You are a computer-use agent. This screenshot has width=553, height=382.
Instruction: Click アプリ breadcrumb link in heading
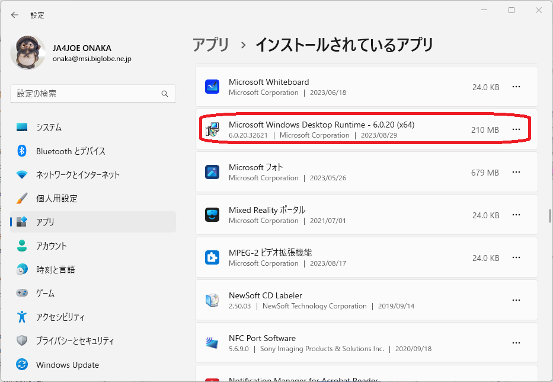211,44
